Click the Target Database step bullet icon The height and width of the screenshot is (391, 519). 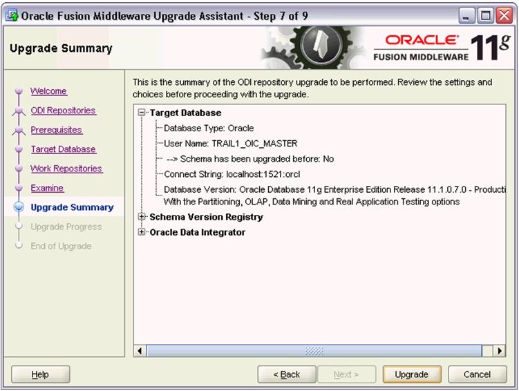pos(19,149)
